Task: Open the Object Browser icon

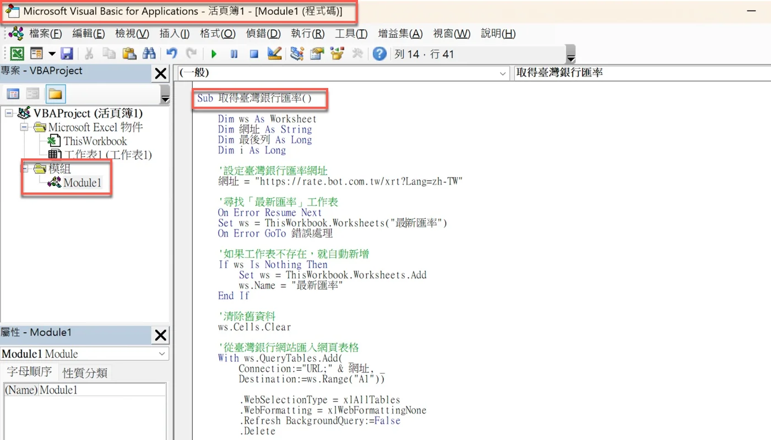Action: [336, 53]
